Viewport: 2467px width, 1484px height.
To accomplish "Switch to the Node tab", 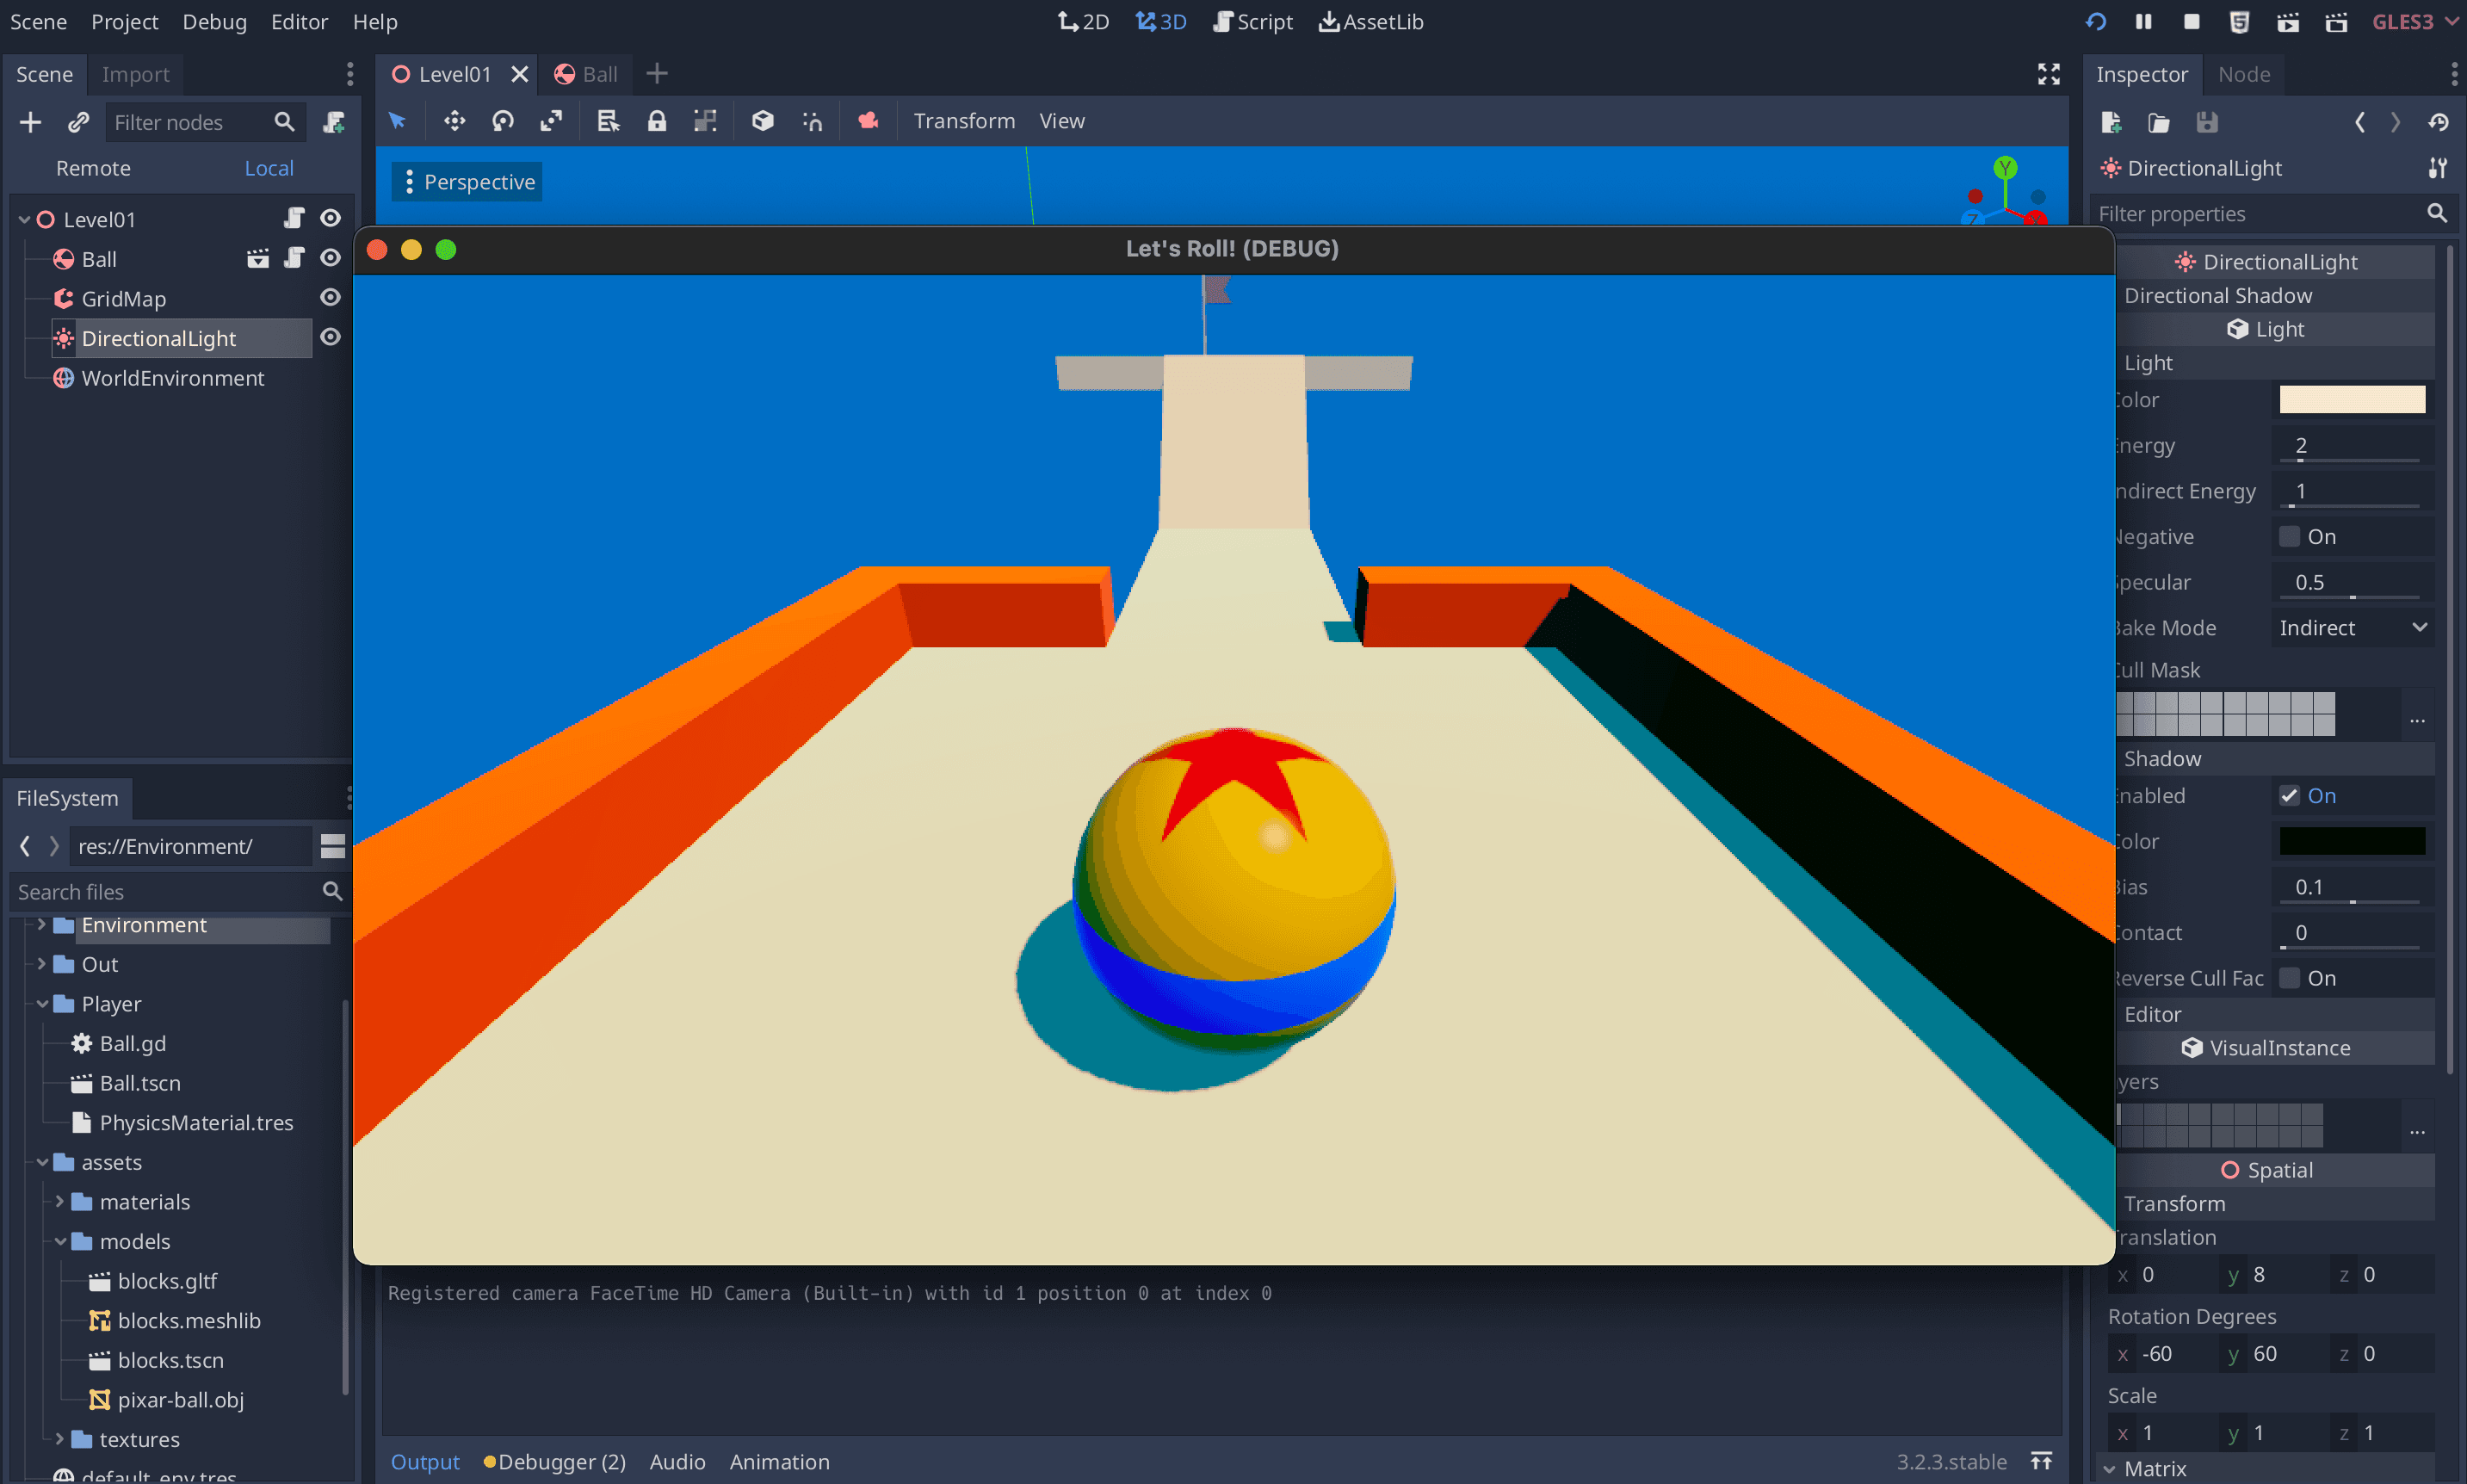I will 2244,74.
